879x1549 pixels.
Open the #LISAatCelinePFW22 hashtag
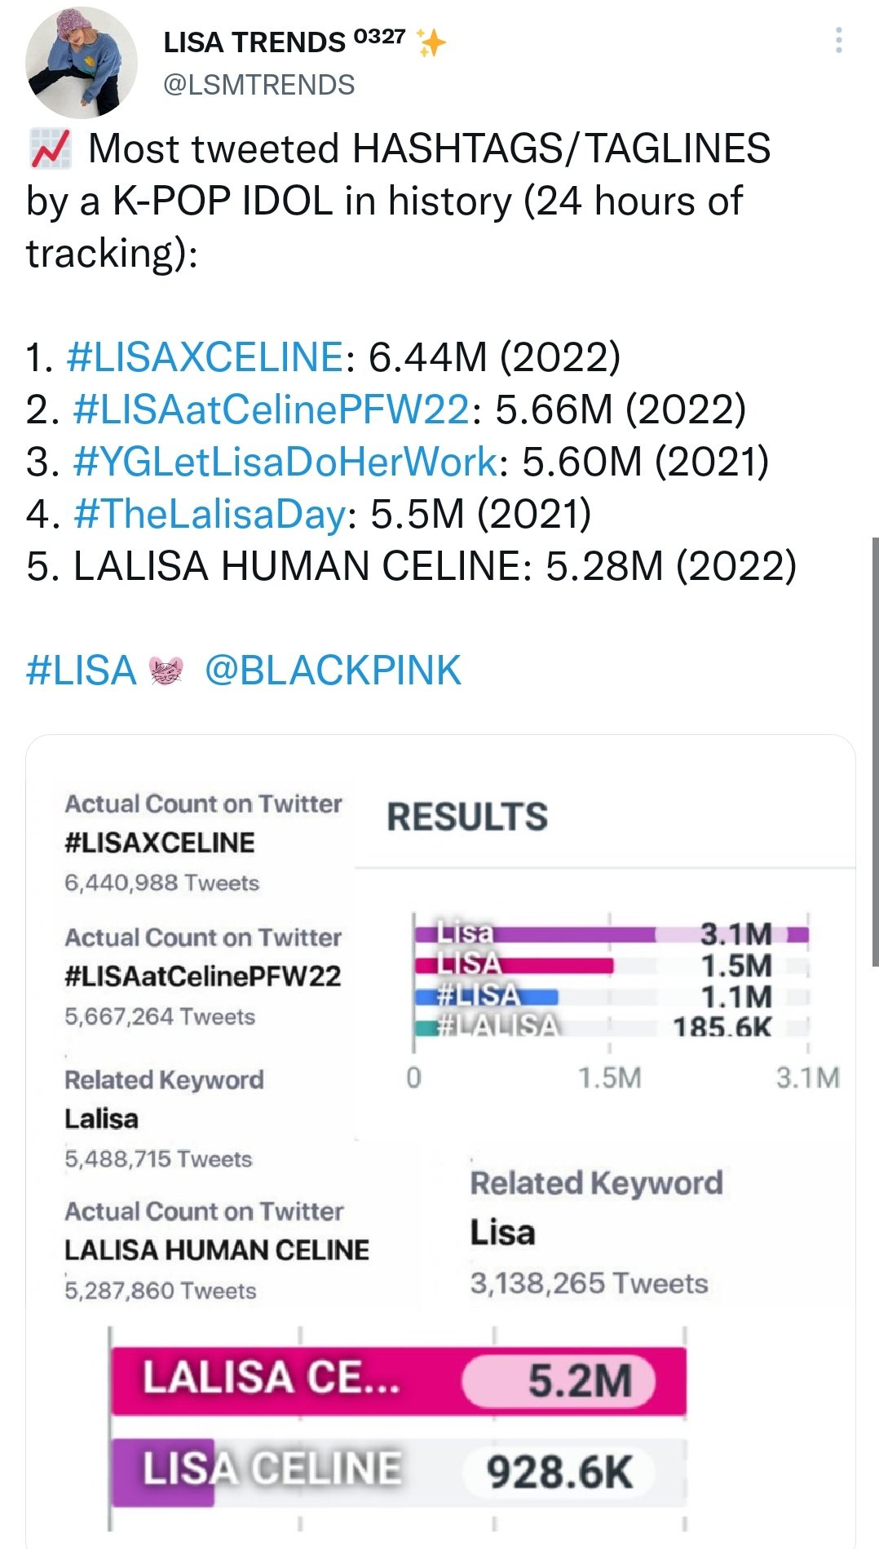[272, 409]
